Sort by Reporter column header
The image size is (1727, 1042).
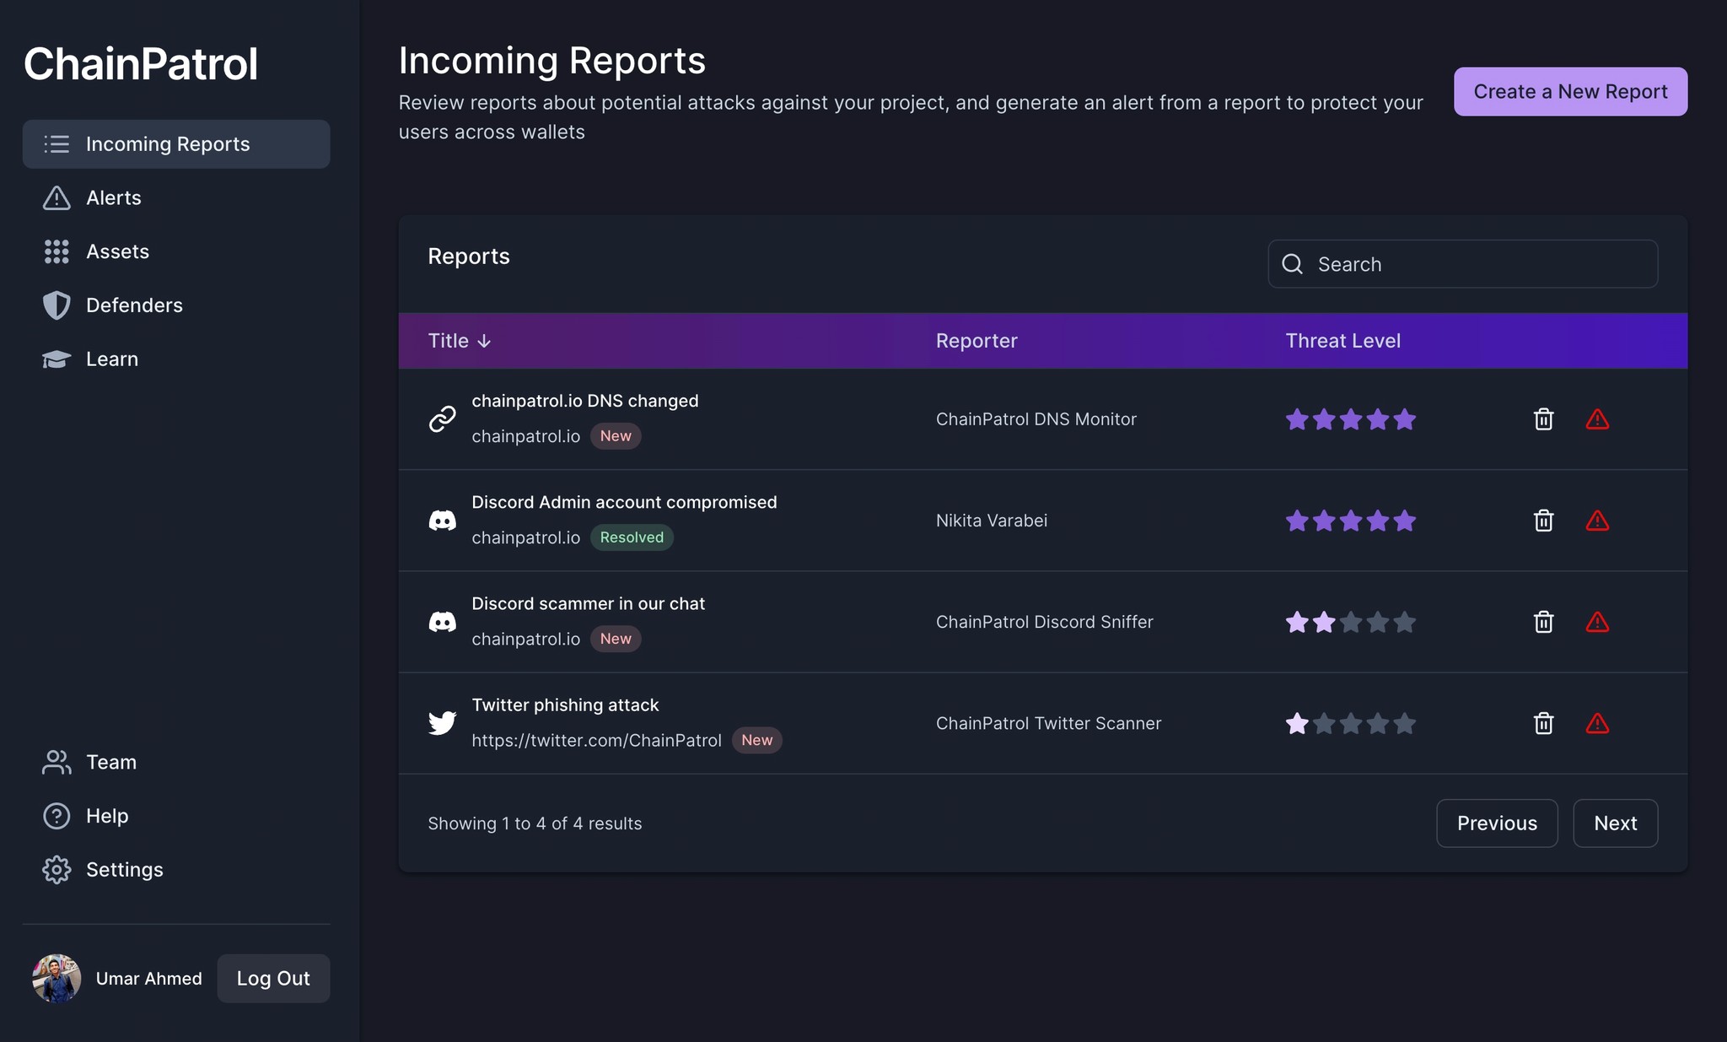(x=976, y=341)
